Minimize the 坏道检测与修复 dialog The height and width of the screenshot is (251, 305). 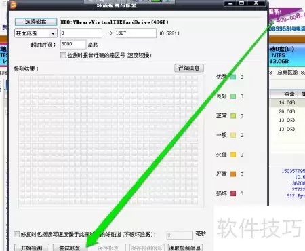(230, 3)
